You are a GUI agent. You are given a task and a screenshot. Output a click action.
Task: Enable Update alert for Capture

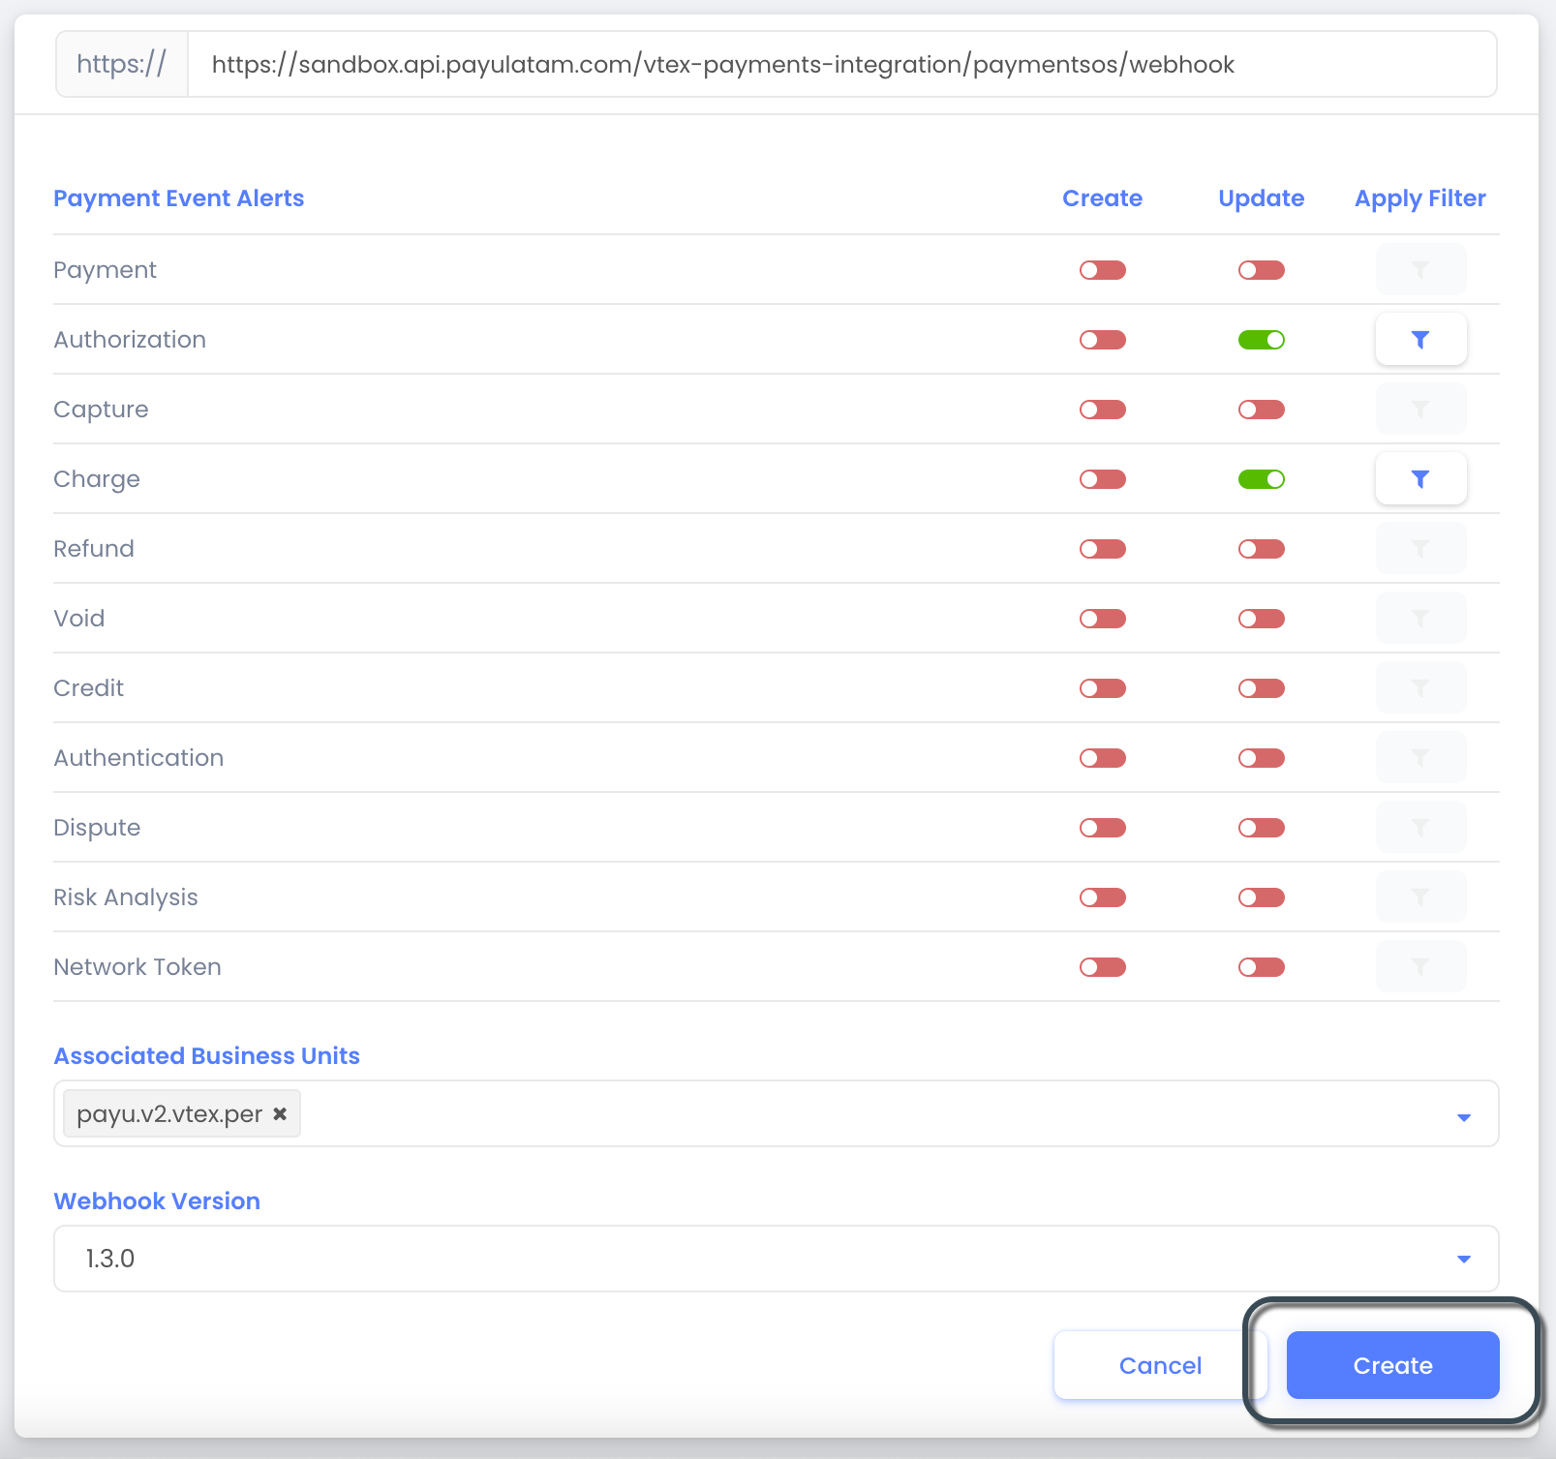coord(1262,410)
